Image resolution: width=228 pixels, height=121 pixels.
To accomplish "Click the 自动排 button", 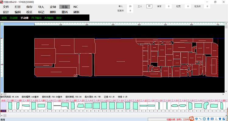I will [13, 18].
